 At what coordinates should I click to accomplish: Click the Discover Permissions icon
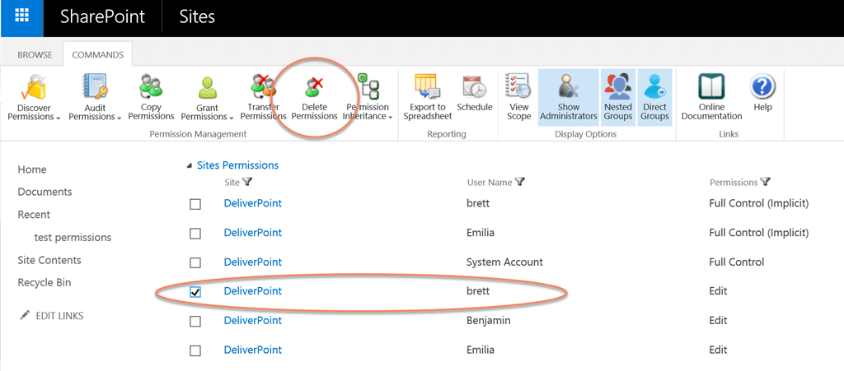tap(33, 87)
